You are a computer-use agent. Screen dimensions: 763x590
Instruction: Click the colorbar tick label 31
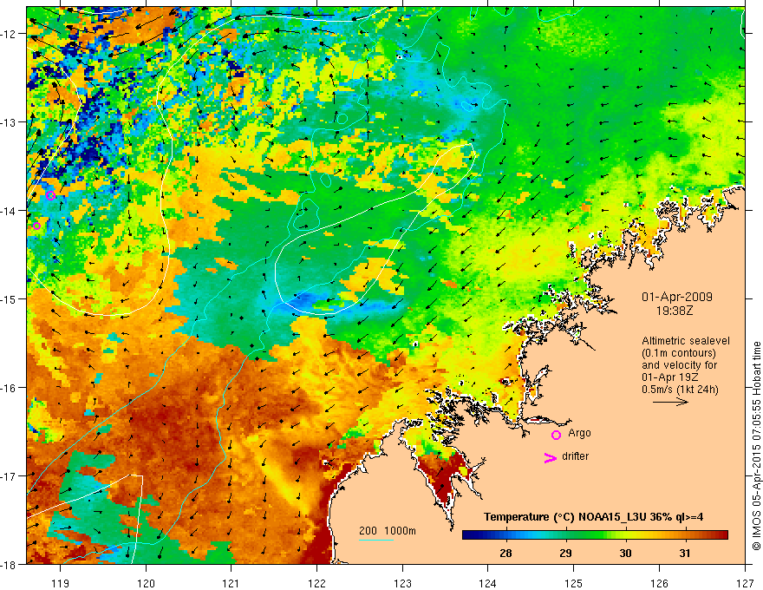[685, 553]
